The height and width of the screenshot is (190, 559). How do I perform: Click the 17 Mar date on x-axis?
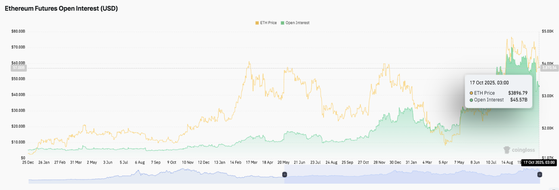point(252,162)
